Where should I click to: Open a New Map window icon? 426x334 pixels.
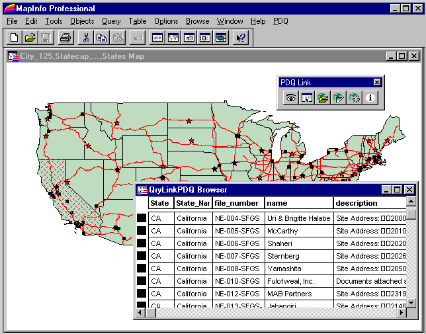pyautogui.click(x=173, y=38)
